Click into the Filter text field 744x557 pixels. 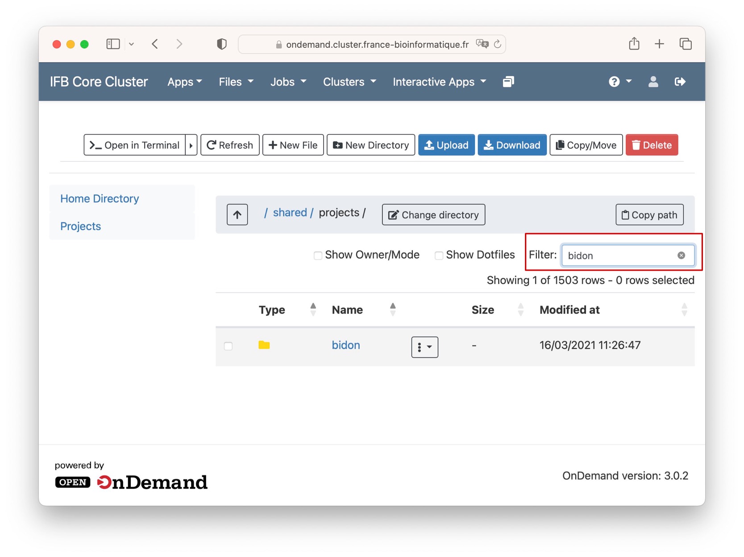(628, 256)
